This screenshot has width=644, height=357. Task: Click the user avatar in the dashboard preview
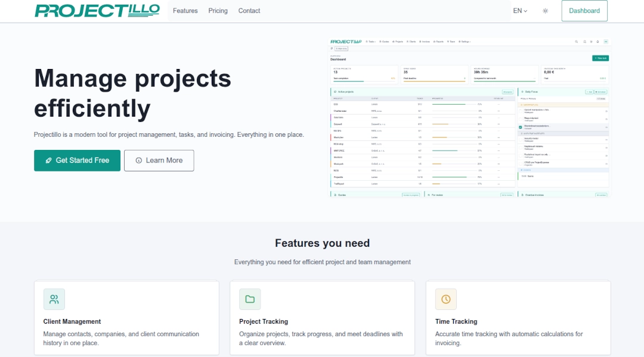pyautogui.click(x=606, y=42)
